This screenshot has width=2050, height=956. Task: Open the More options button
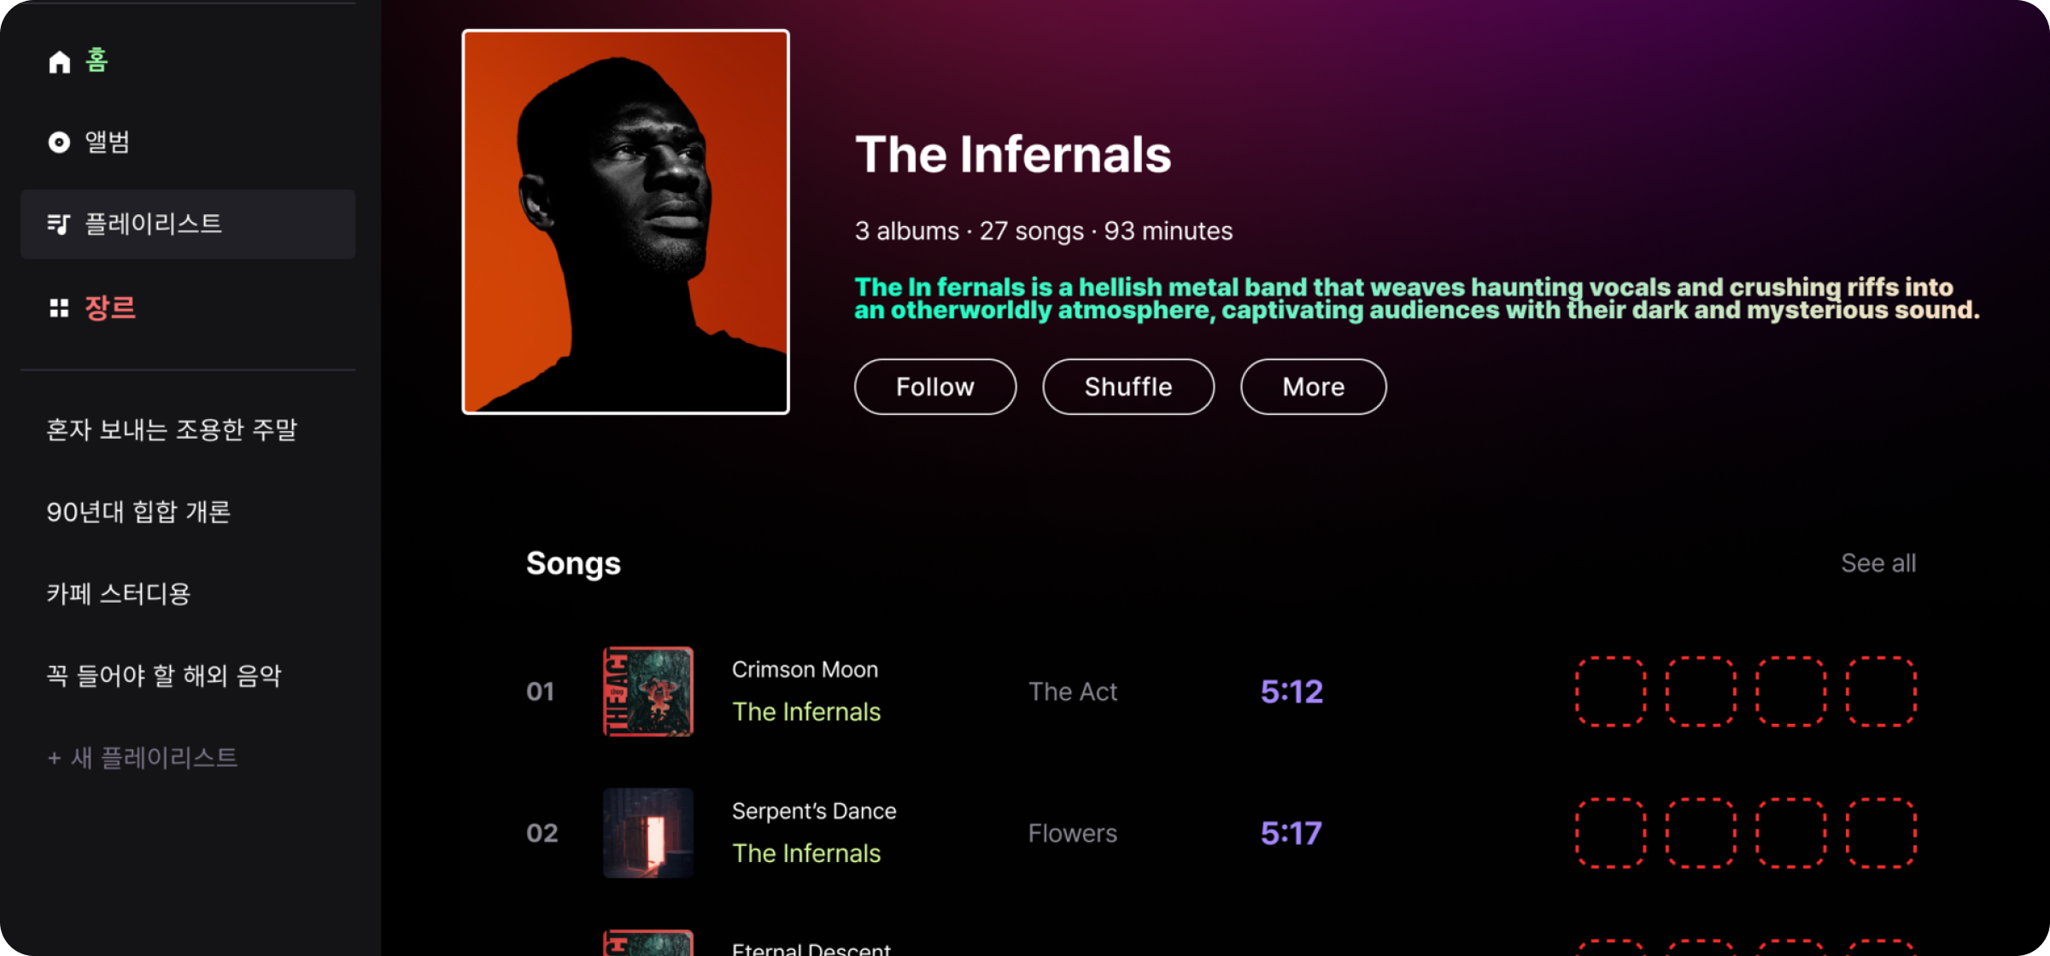[x=1313, y=387]
